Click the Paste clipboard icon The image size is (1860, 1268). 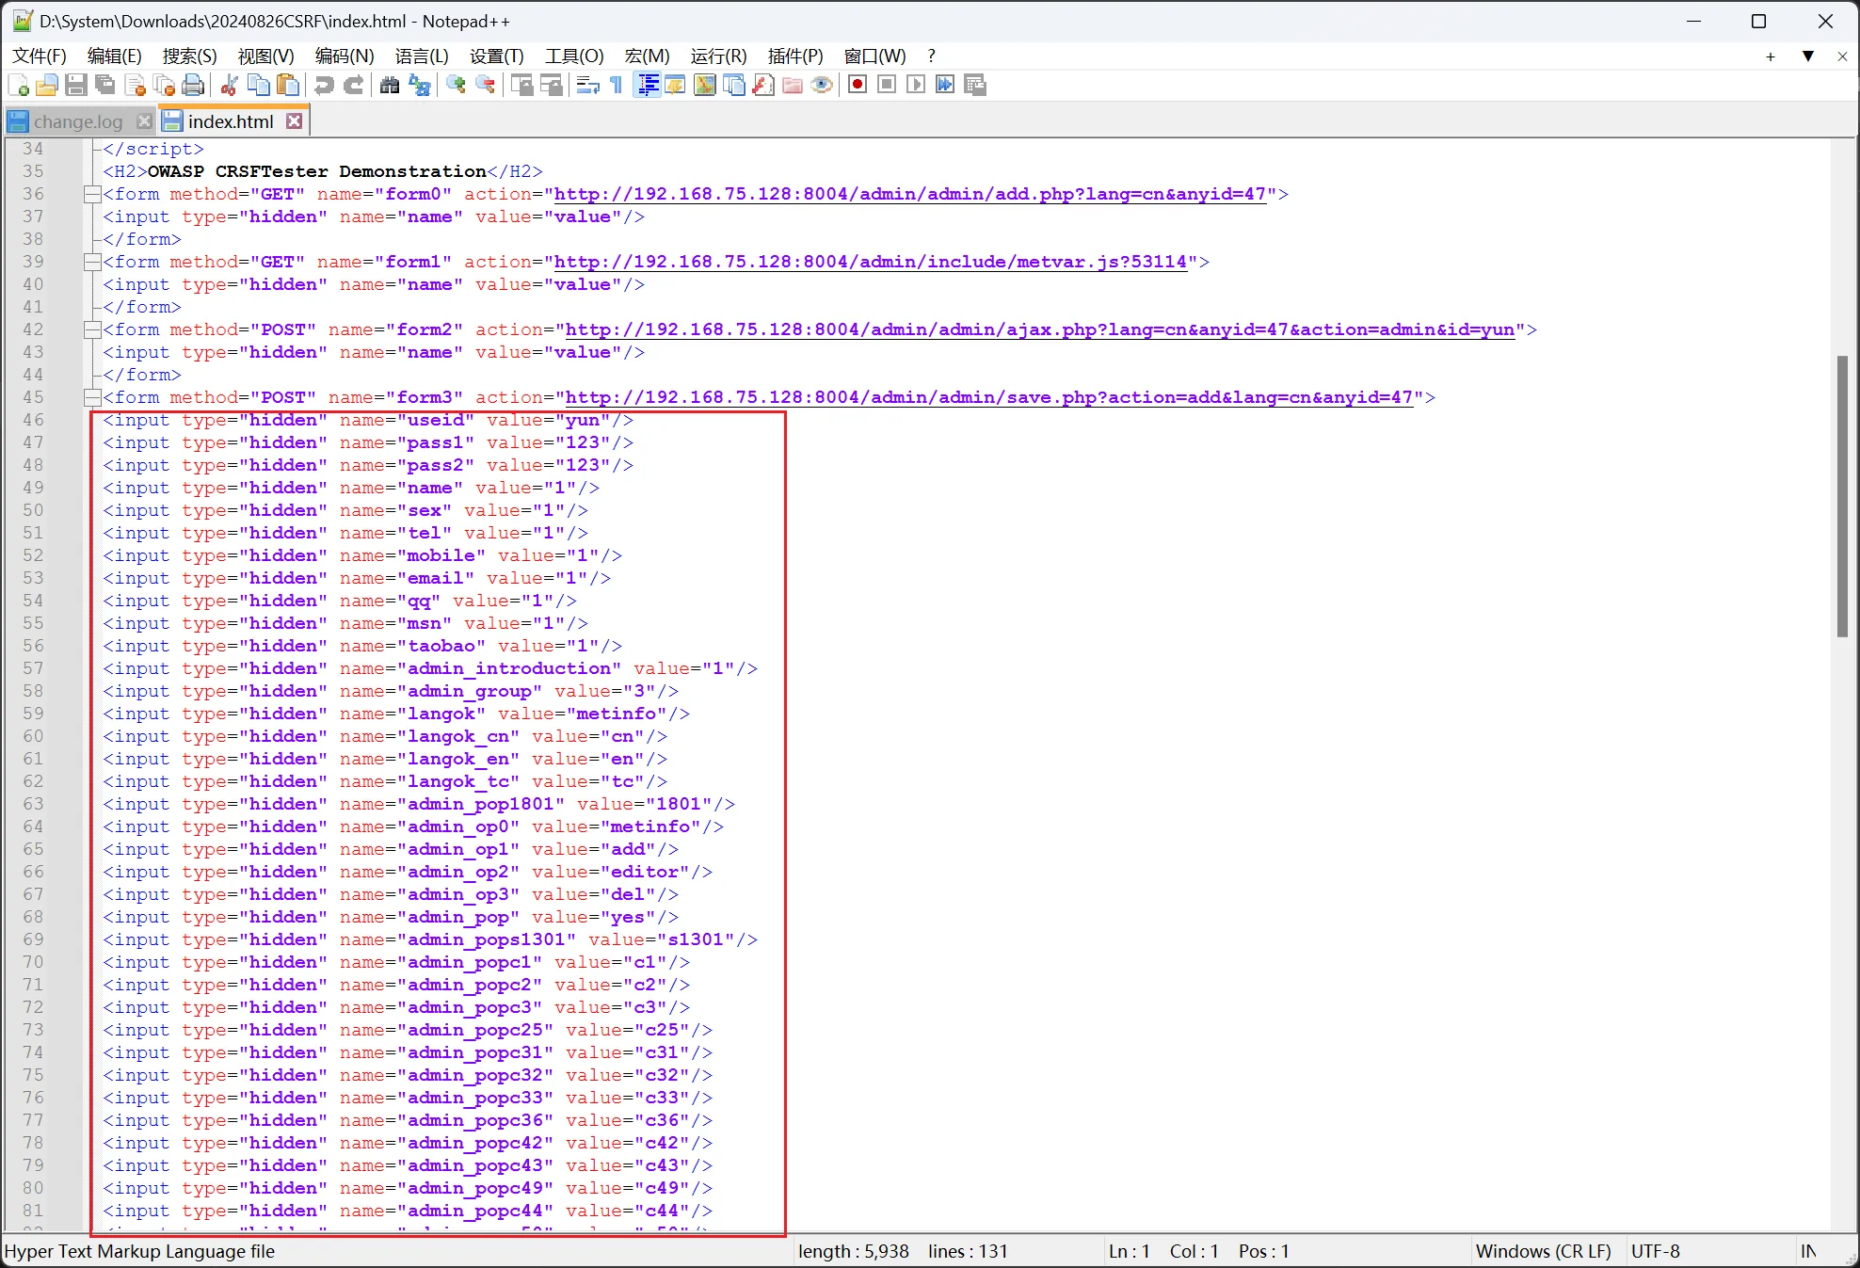(287, 86)
